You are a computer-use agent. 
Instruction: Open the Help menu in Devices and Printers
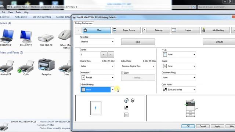(x=26, y=12)
